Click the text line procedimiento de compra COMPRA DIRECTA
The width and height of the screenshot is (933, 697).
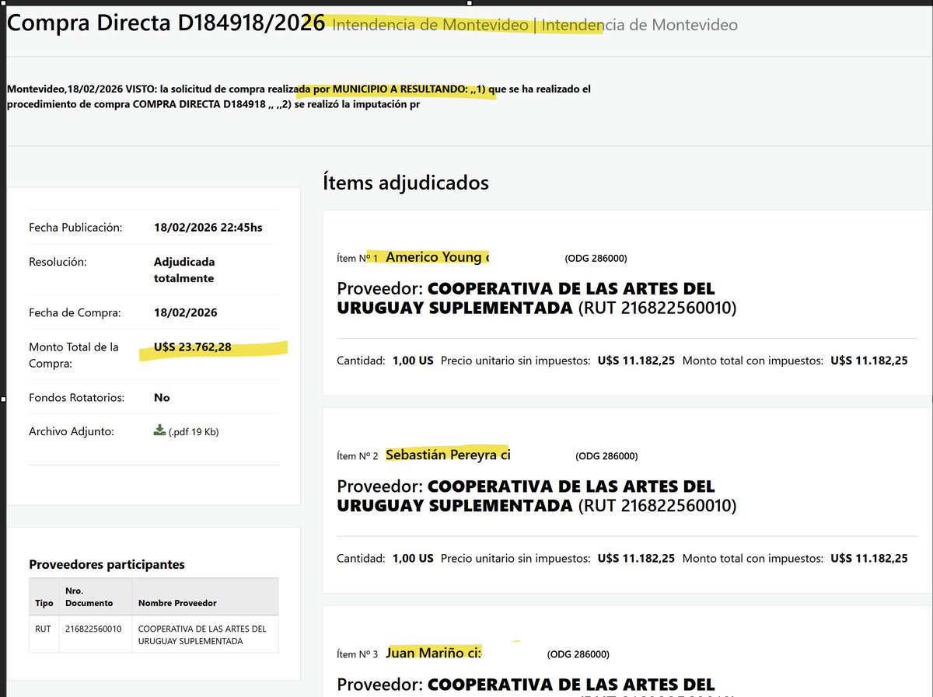click(214, 104)
